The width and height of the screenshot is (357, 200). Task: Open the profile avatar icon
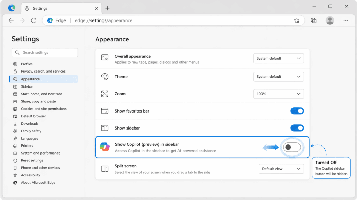point(330,20)
